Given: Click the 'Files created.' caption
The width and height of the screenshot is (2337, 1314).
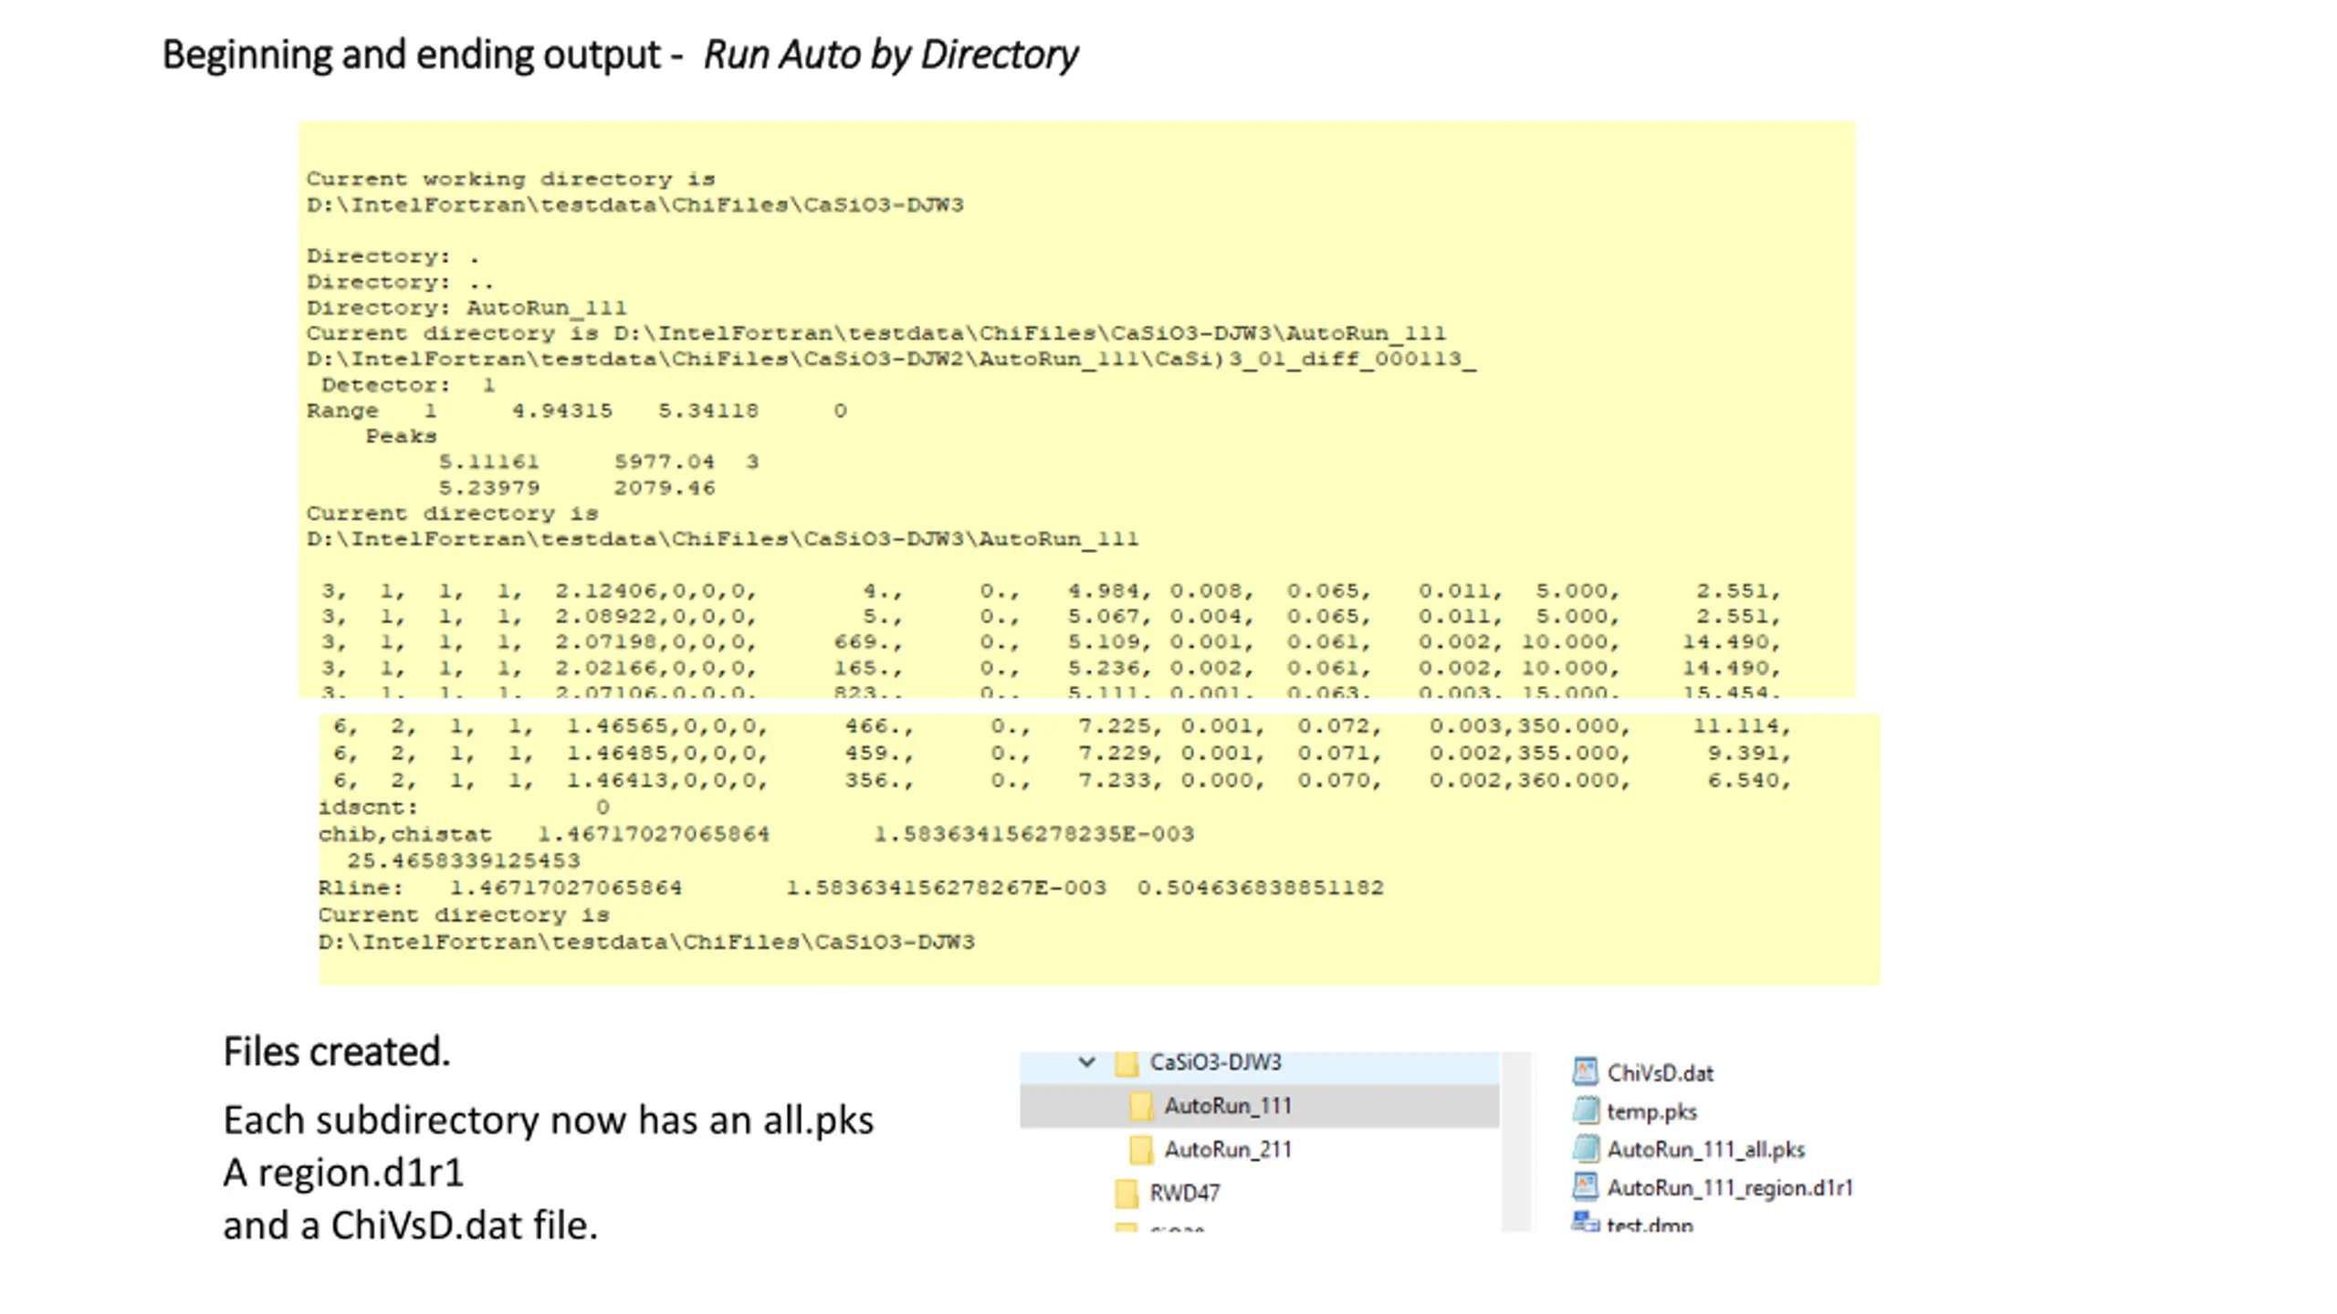Looking at the screenshot, I should (337, 1051).
